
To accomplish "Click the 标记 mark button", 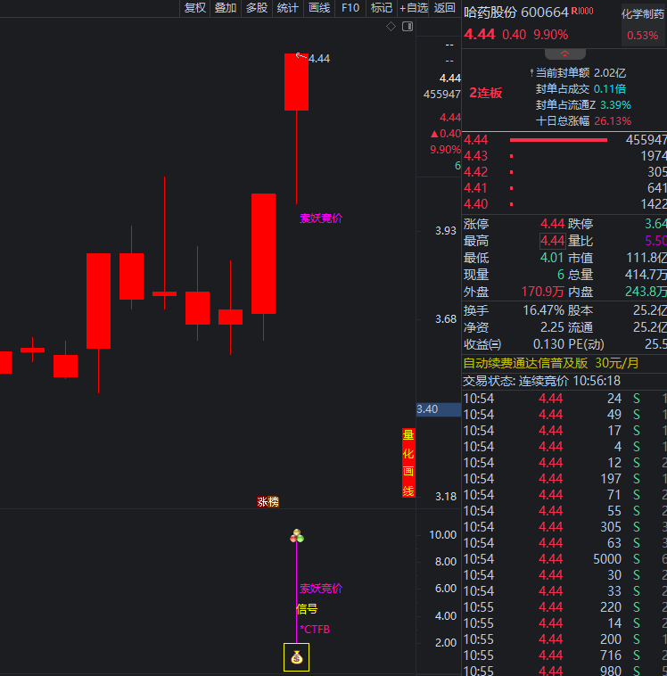I will [x=381, y=8].
